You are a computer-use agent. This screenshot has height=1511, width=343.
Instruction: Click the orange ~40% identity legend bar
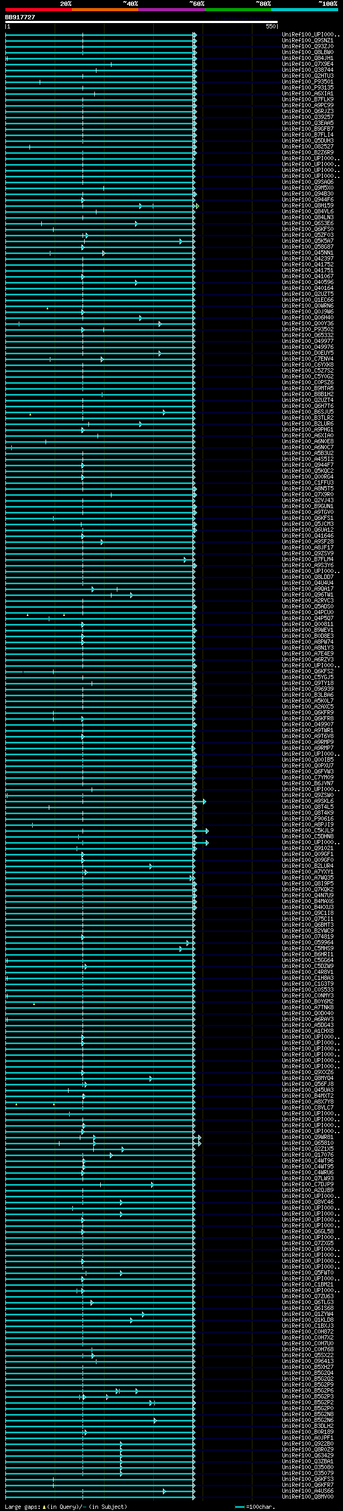pos(105,10)
